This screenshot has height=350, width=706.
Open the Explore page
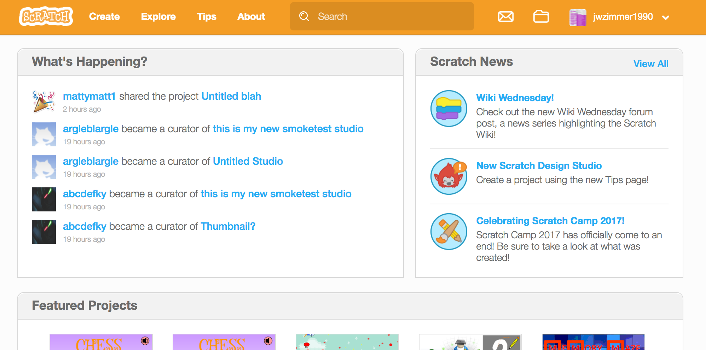(158, 17)
